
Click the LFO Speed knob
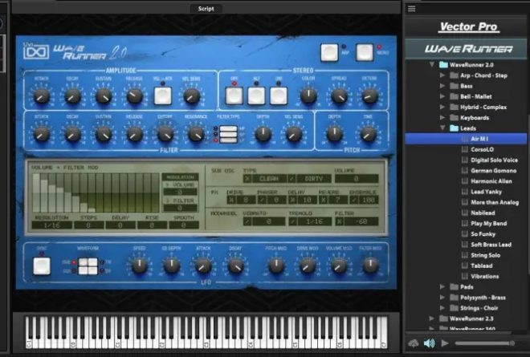[x=139, y=266]
